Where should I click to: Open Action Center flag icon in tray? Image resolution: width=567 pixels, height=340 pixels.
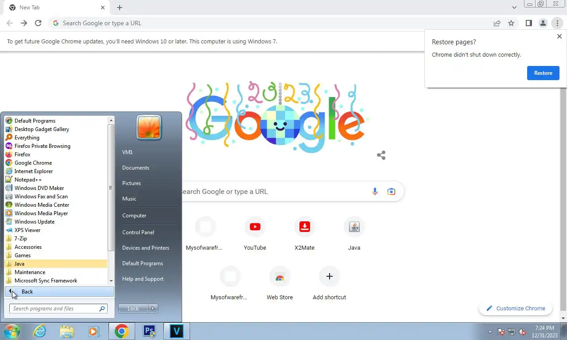(501, 332)
